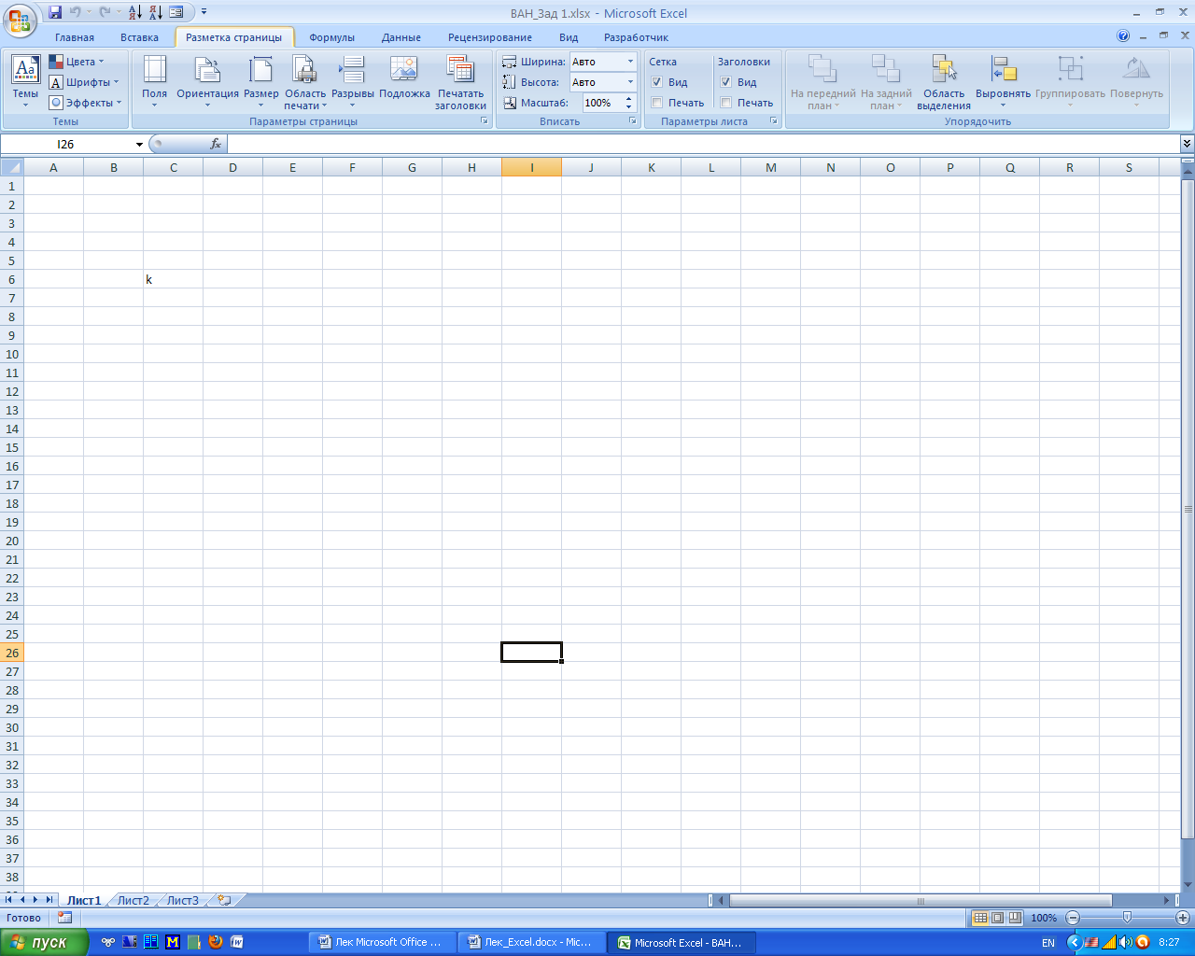The width and height of the screenshot is (1195, 956).
Task: Click the 100% zoom level in the status bar
Action: coord(1044,918)
